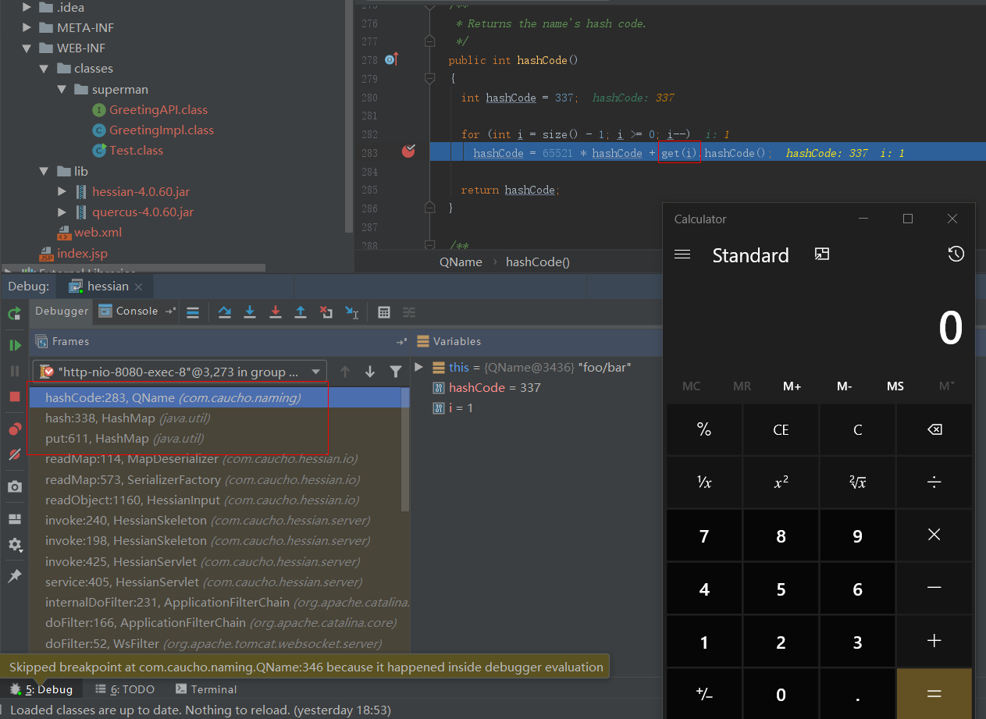The height and width of the screenshot is (719, 986).
Task: Expand the 'this' variable node
Action: coord(419,367)
